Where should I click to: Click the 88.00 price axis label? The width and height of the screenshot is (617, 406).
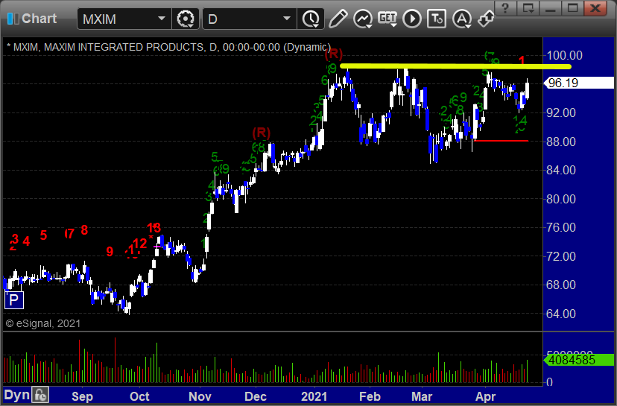click(x=561, y=142)
